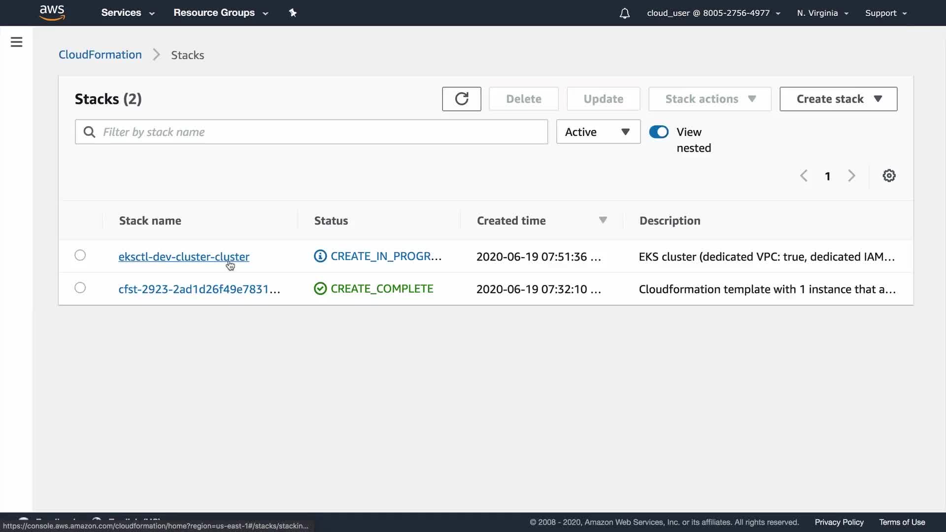The width and height of the screenshot is (946, 532).
Task: Go to next page arrow
Action: pyautogui.click(x=851, y=176)
